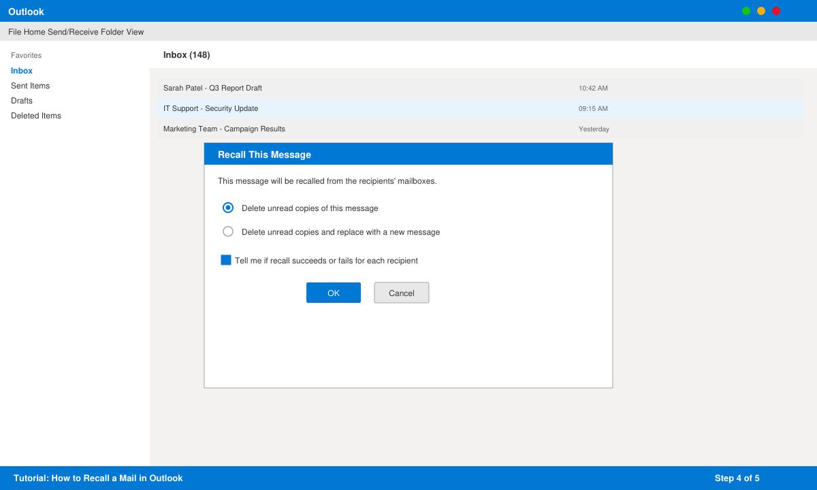Toggle 'Tell me if recall succeeds' checkbox
The height and width of the screenshot is (490, 817).
tap(226, 260)
